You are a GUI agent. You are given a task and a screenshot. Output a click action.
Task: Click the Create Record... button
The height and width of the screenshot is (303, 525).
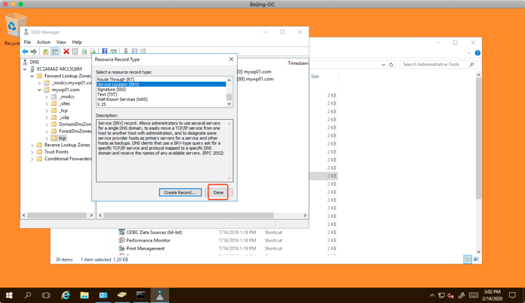pos(179,192)
